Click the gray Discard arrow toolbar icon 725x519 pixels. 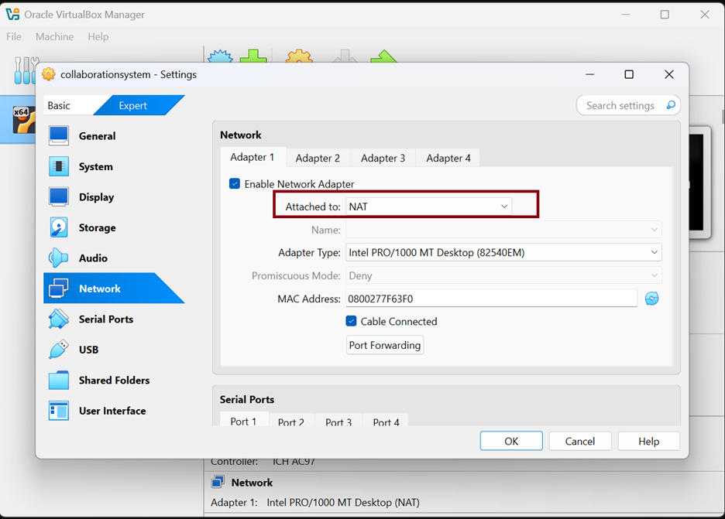[x=345, y=56]
